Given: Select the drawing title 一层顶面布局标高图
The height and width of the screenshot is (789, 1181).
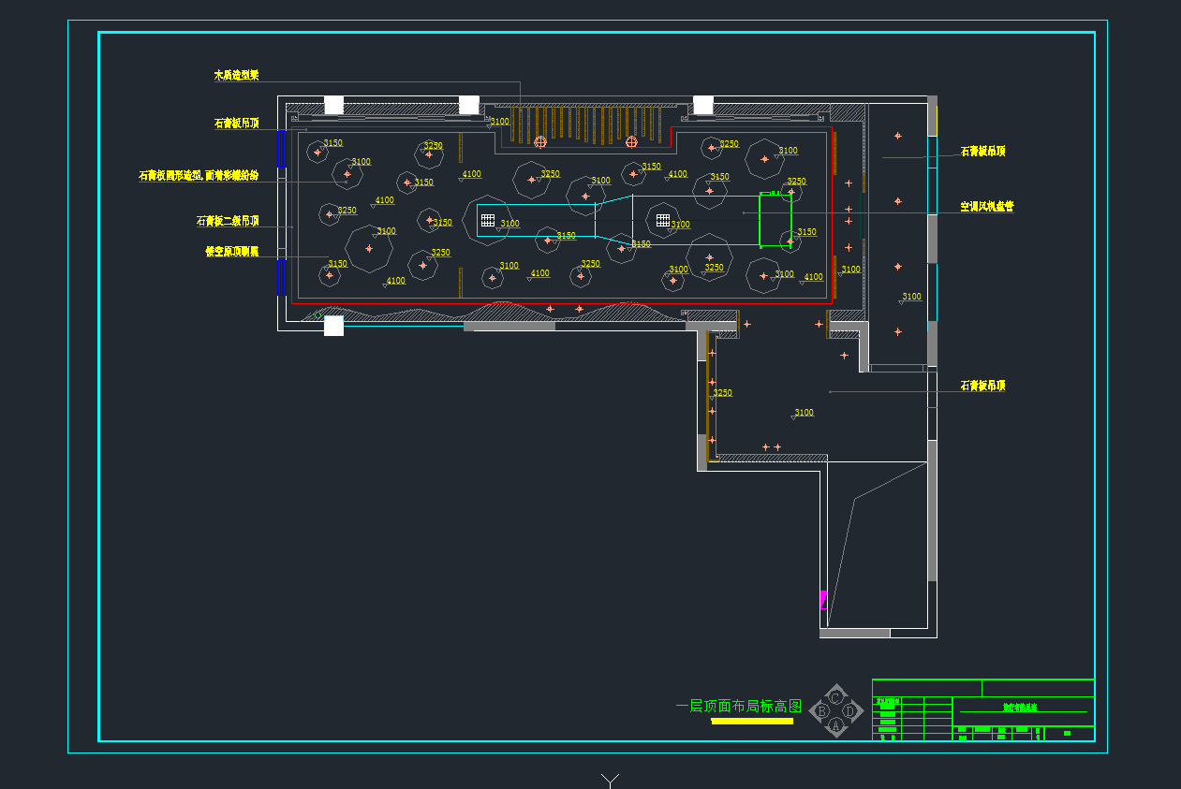Looking at the screenshot, I should pyautogui.click(x=739, y=707).
